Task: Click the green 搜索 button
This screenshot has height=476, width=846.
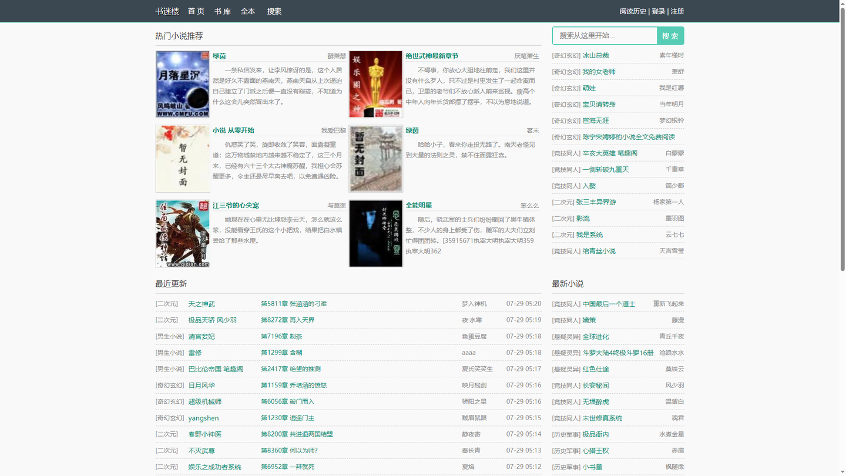Action: coord(670,36)
